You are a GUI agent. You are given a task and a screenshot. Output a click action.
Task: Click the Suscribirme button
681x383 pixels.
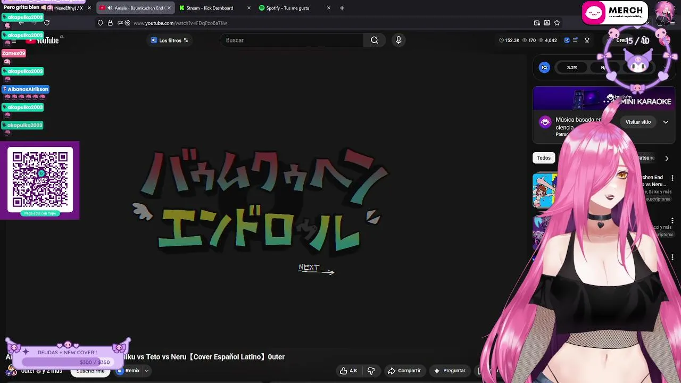tap(90, 371)
